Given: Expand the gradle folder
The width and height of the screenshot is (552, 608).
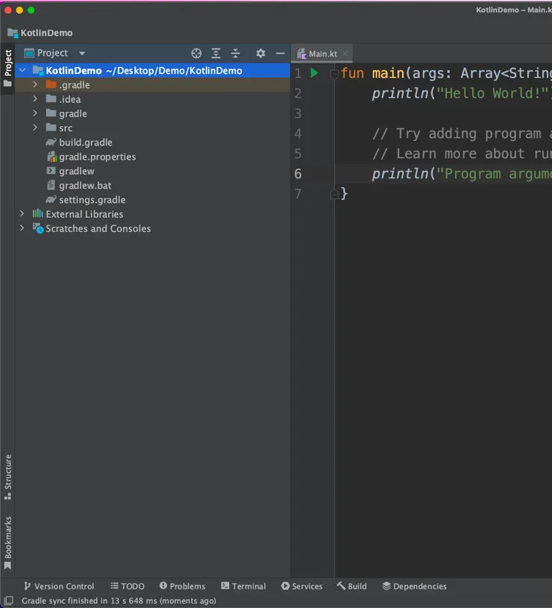Looking at the screenshot, I should click(35, 113).
